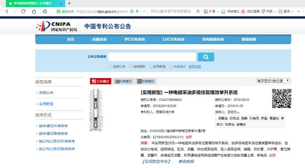
Task: Tick the 外观设计 checkbox
Action: pyautogui.click(x=171, y=66)
